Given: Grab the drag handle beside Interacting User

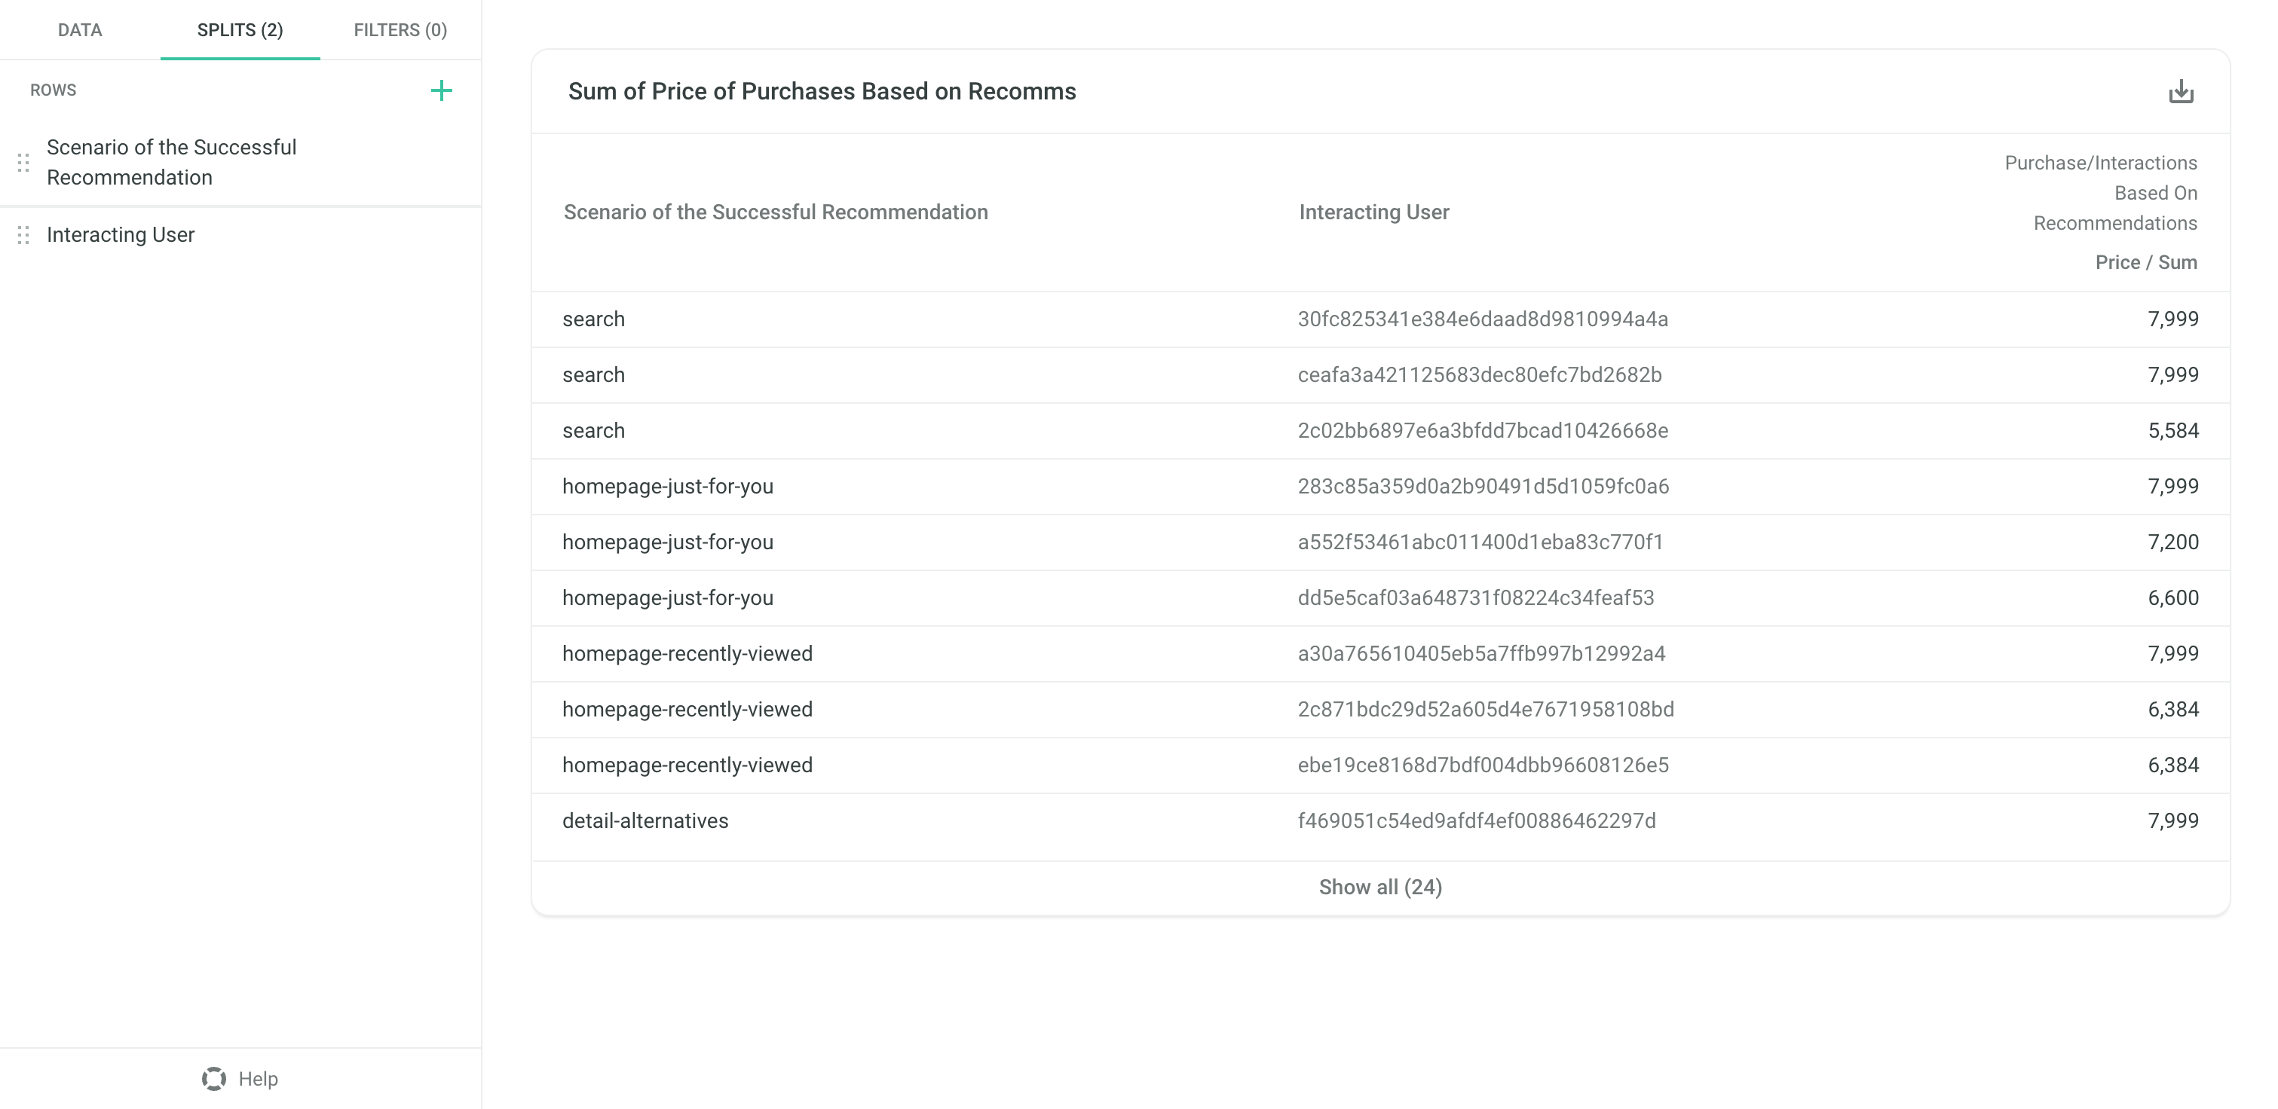Looking at the screenshot, I should (x=24, y=235).
